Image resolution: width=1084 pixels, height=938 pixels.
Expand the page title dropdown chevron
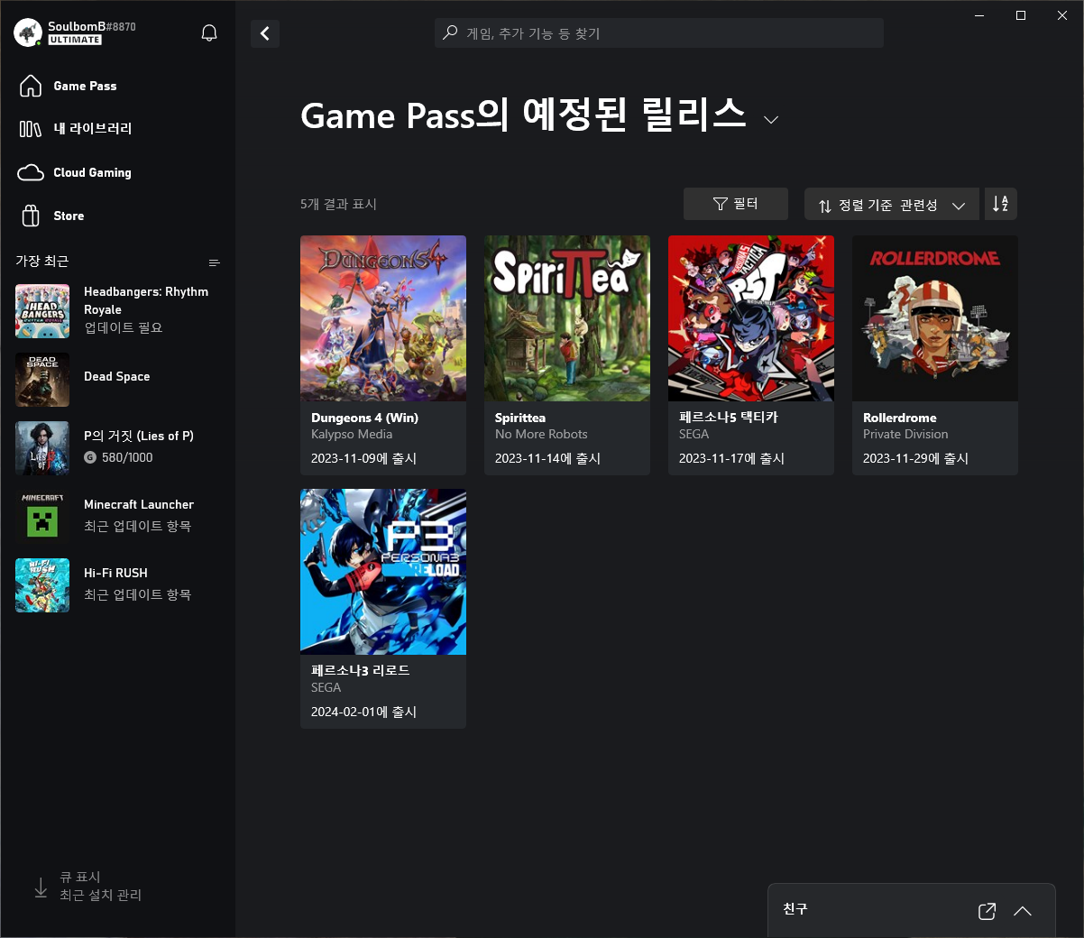[x=771, y=120]
